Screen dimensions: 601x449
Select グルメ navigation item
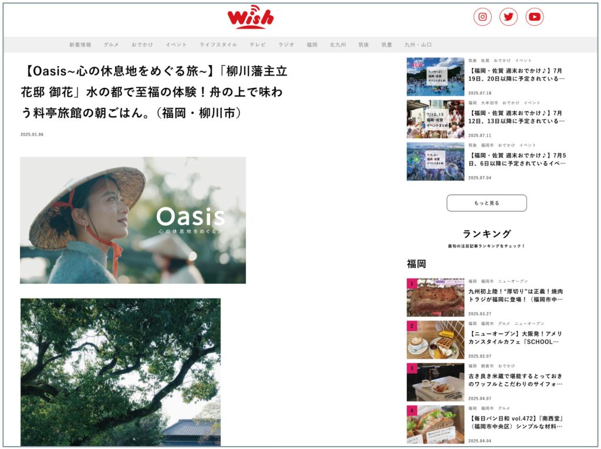tap(112, 45)
